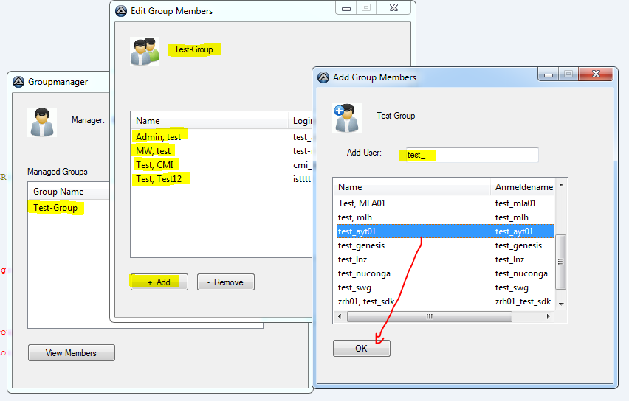Click the horizontal scrollbar right arrow
The height and width of the screenshot is (401, 629).
click(548, 316)
